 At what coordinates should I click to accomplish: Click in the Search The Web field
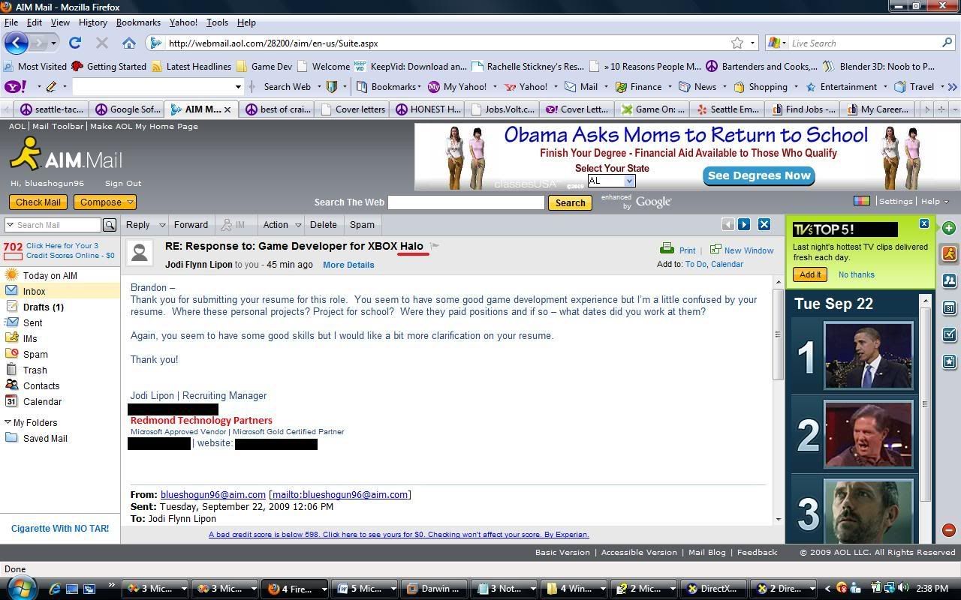(x=466, y=202)
